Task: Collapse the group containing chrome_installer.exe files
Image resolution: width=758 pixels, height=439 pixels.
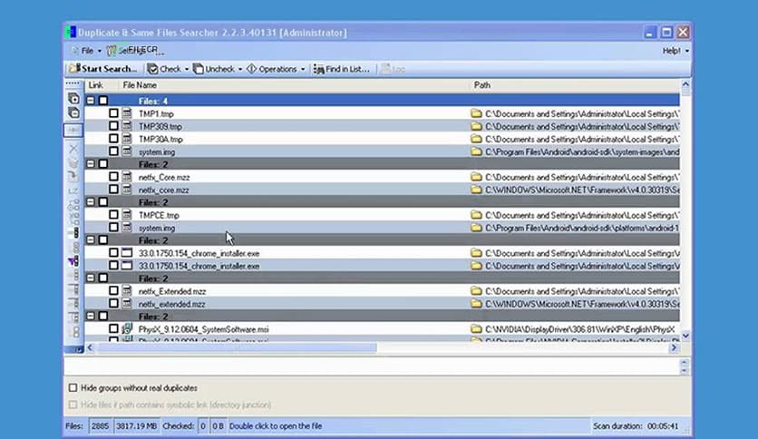Action: [x=91, y=239]
